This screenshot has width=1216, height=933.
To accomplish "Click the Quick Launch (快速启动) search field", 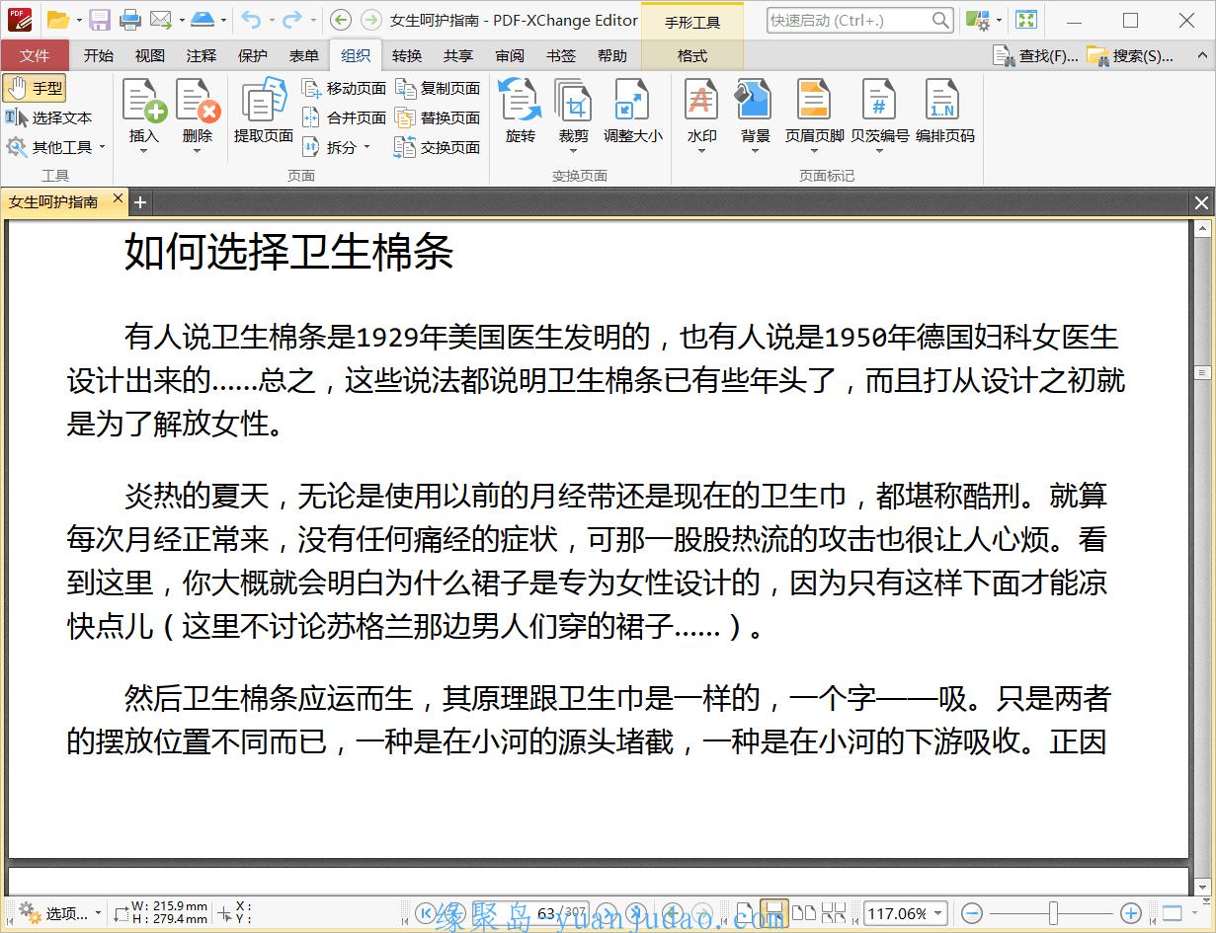I will tap(859, 20).
